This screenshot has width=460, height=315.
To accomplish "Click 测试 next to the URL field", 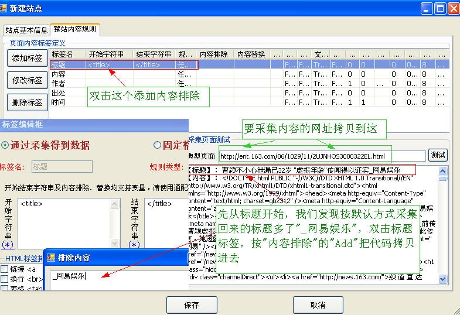I will (x=437, y=155).
